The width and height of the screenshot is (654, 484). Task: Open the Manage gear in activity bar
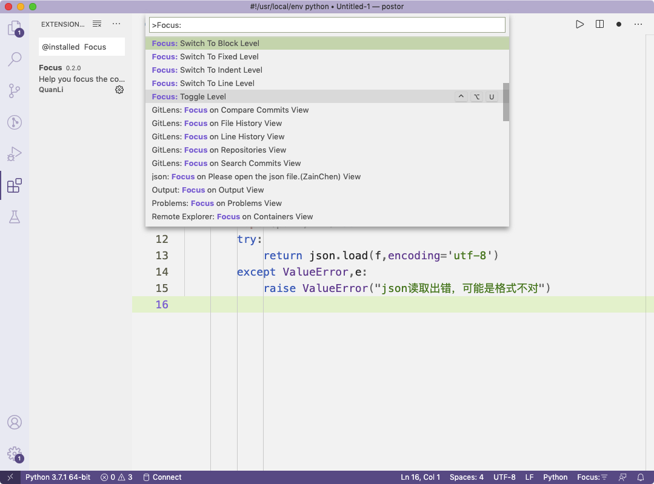pyautogui.click(x=15, y=454)
